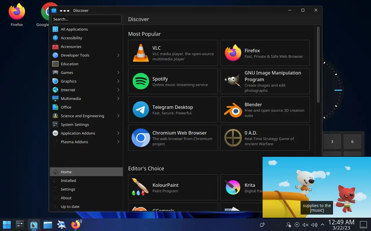Click the Chromium Web Browser icon

pos(141,138)
